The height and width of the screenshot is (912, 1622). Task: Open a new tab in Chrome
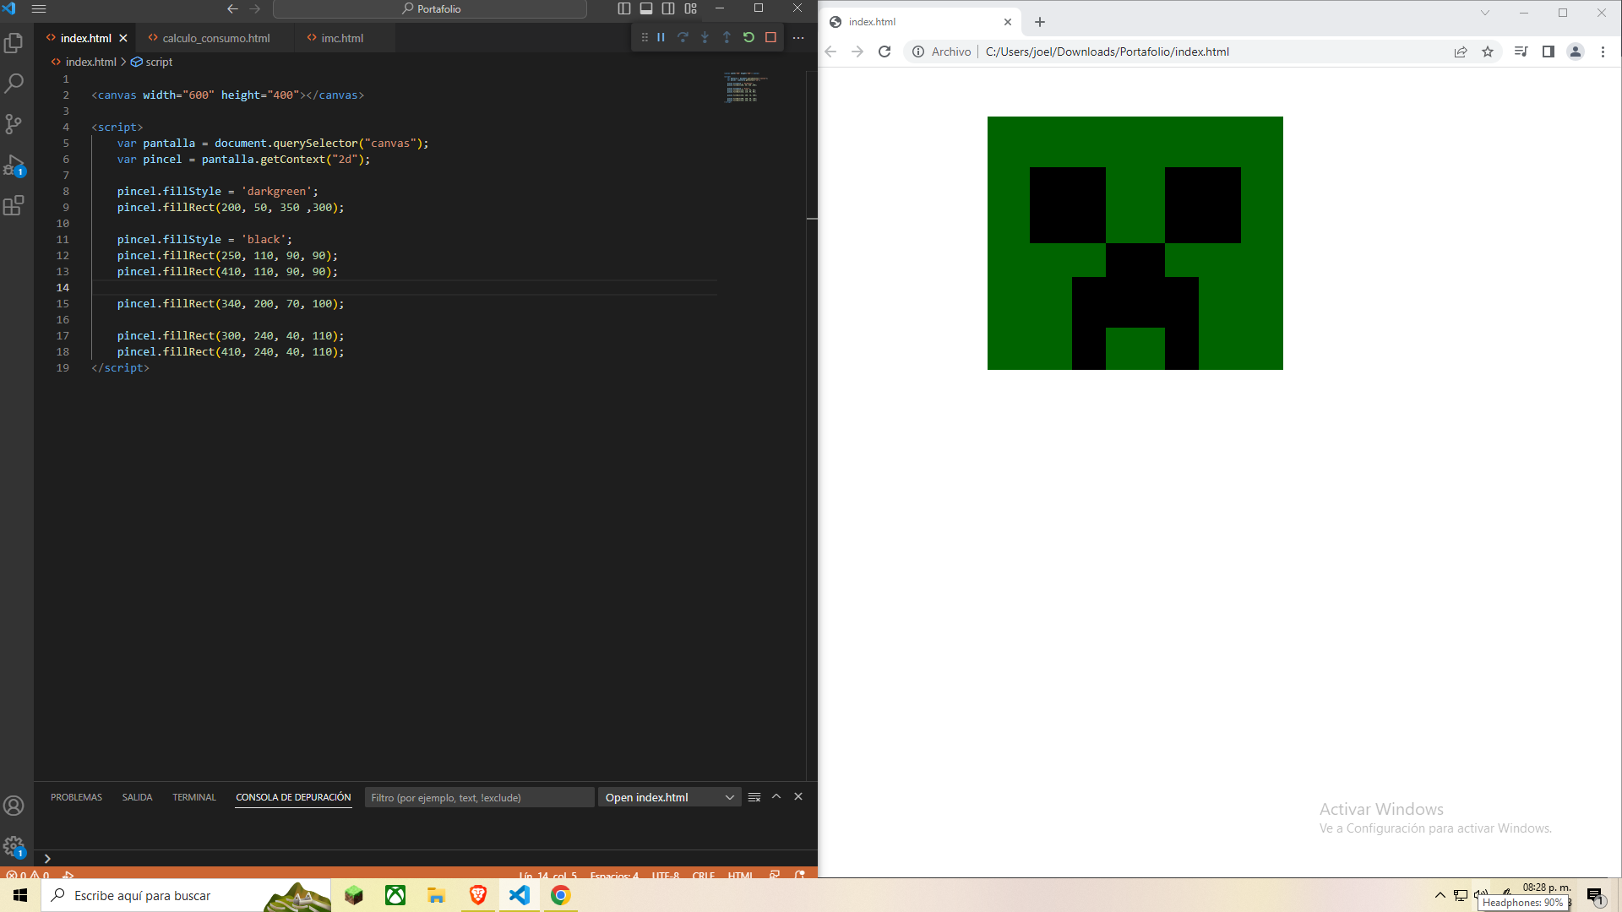coord(1040,22)
